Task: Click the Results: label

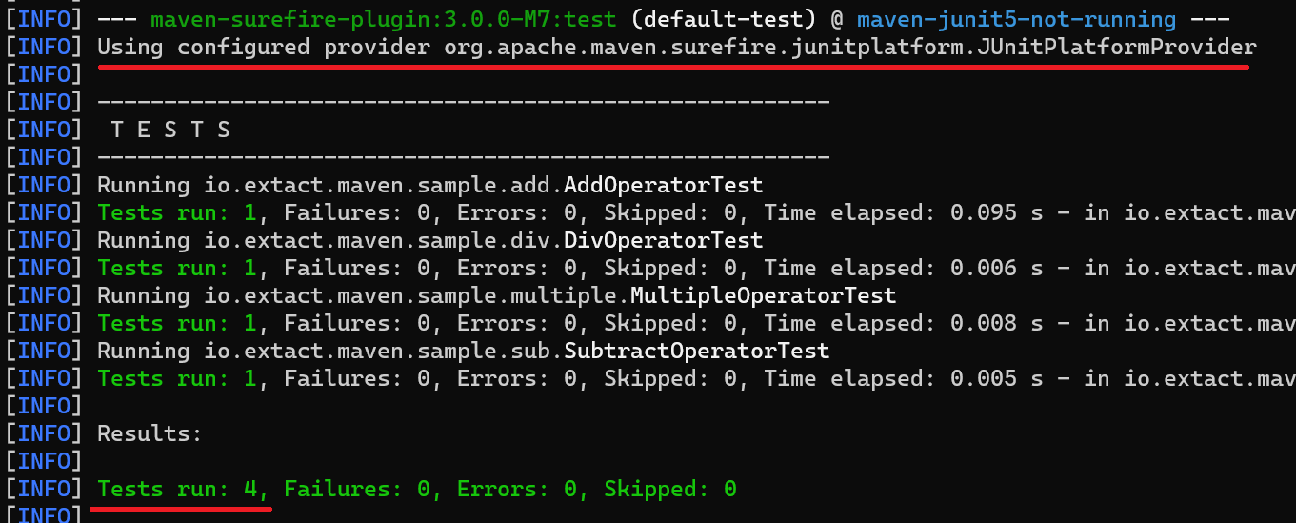Action: (x=150, y=433)
